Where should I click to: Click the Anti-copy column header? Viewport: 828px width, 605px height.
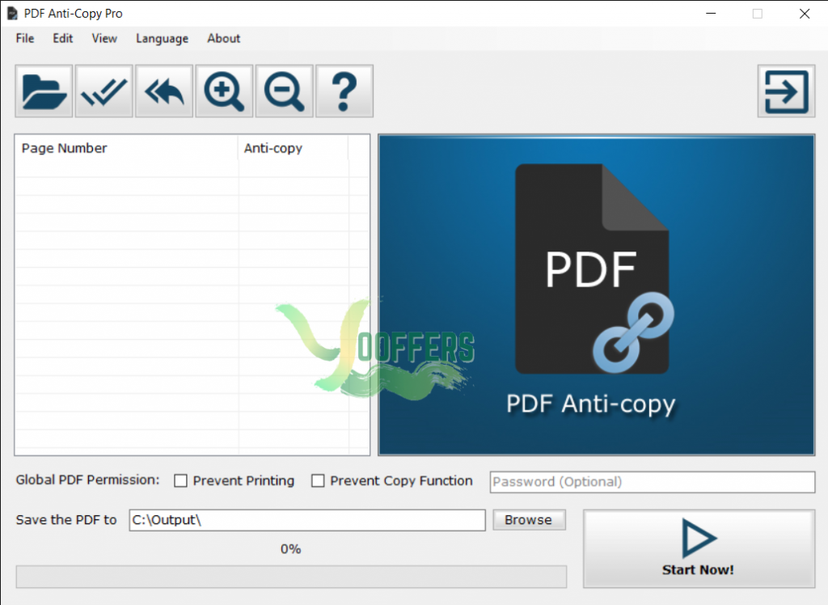pyautogui.click(x=293, y=148)
